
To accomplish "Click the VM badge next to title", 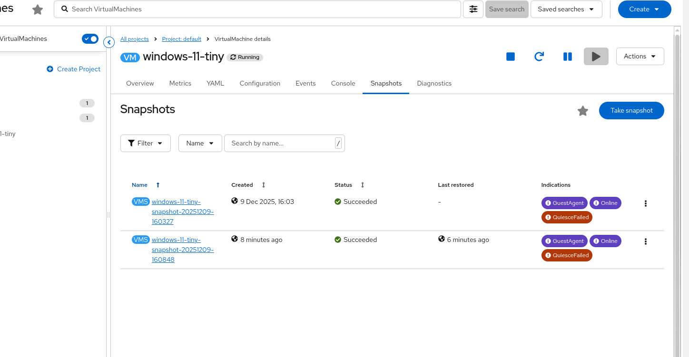I will click(130, 58).
